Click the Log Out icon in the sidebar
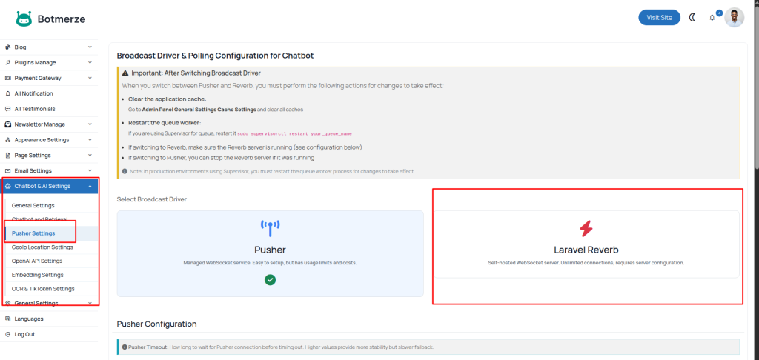759x360 pixels. pos(7,334)
